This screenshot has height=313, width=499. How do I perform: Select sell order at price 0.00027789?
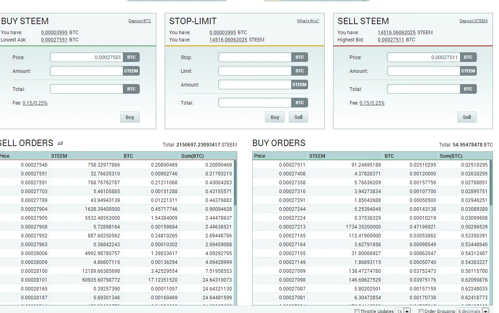(x=116, y=200)
